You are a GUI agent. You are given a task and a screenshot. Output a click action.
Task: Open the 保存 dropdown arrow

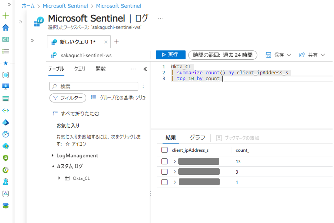tap(289, 55)
